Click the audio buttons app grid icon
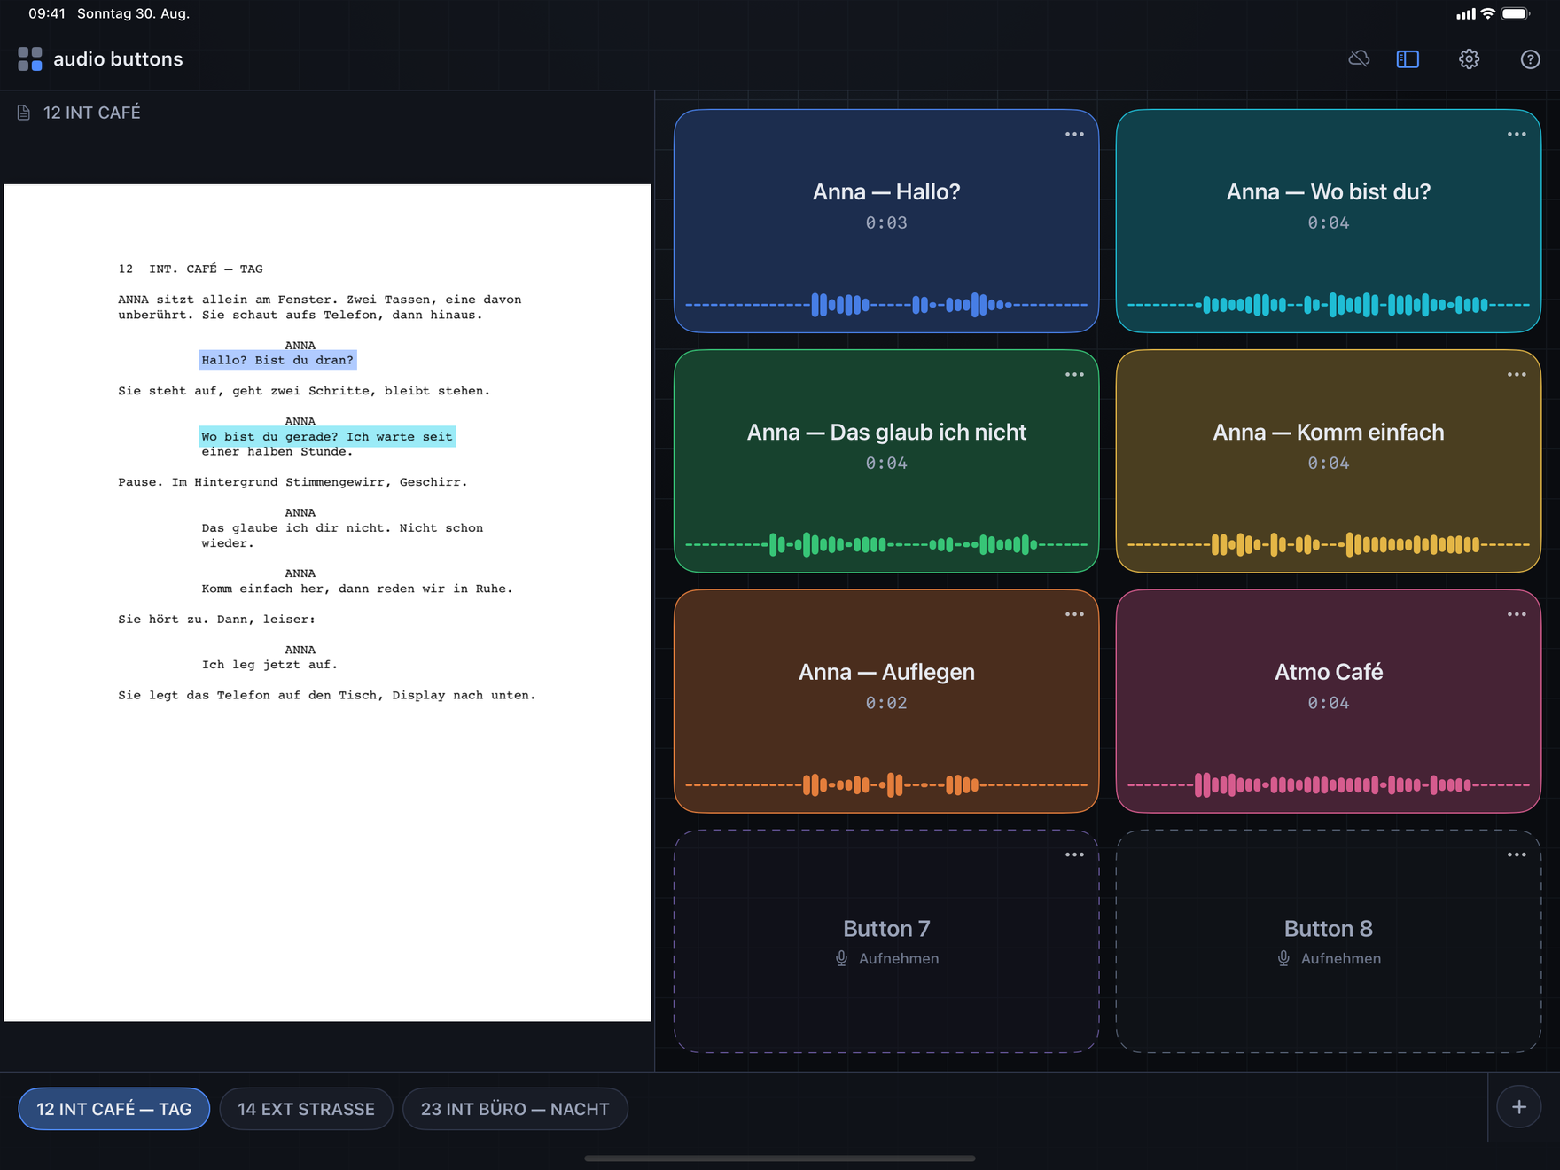 click(30, 59)
